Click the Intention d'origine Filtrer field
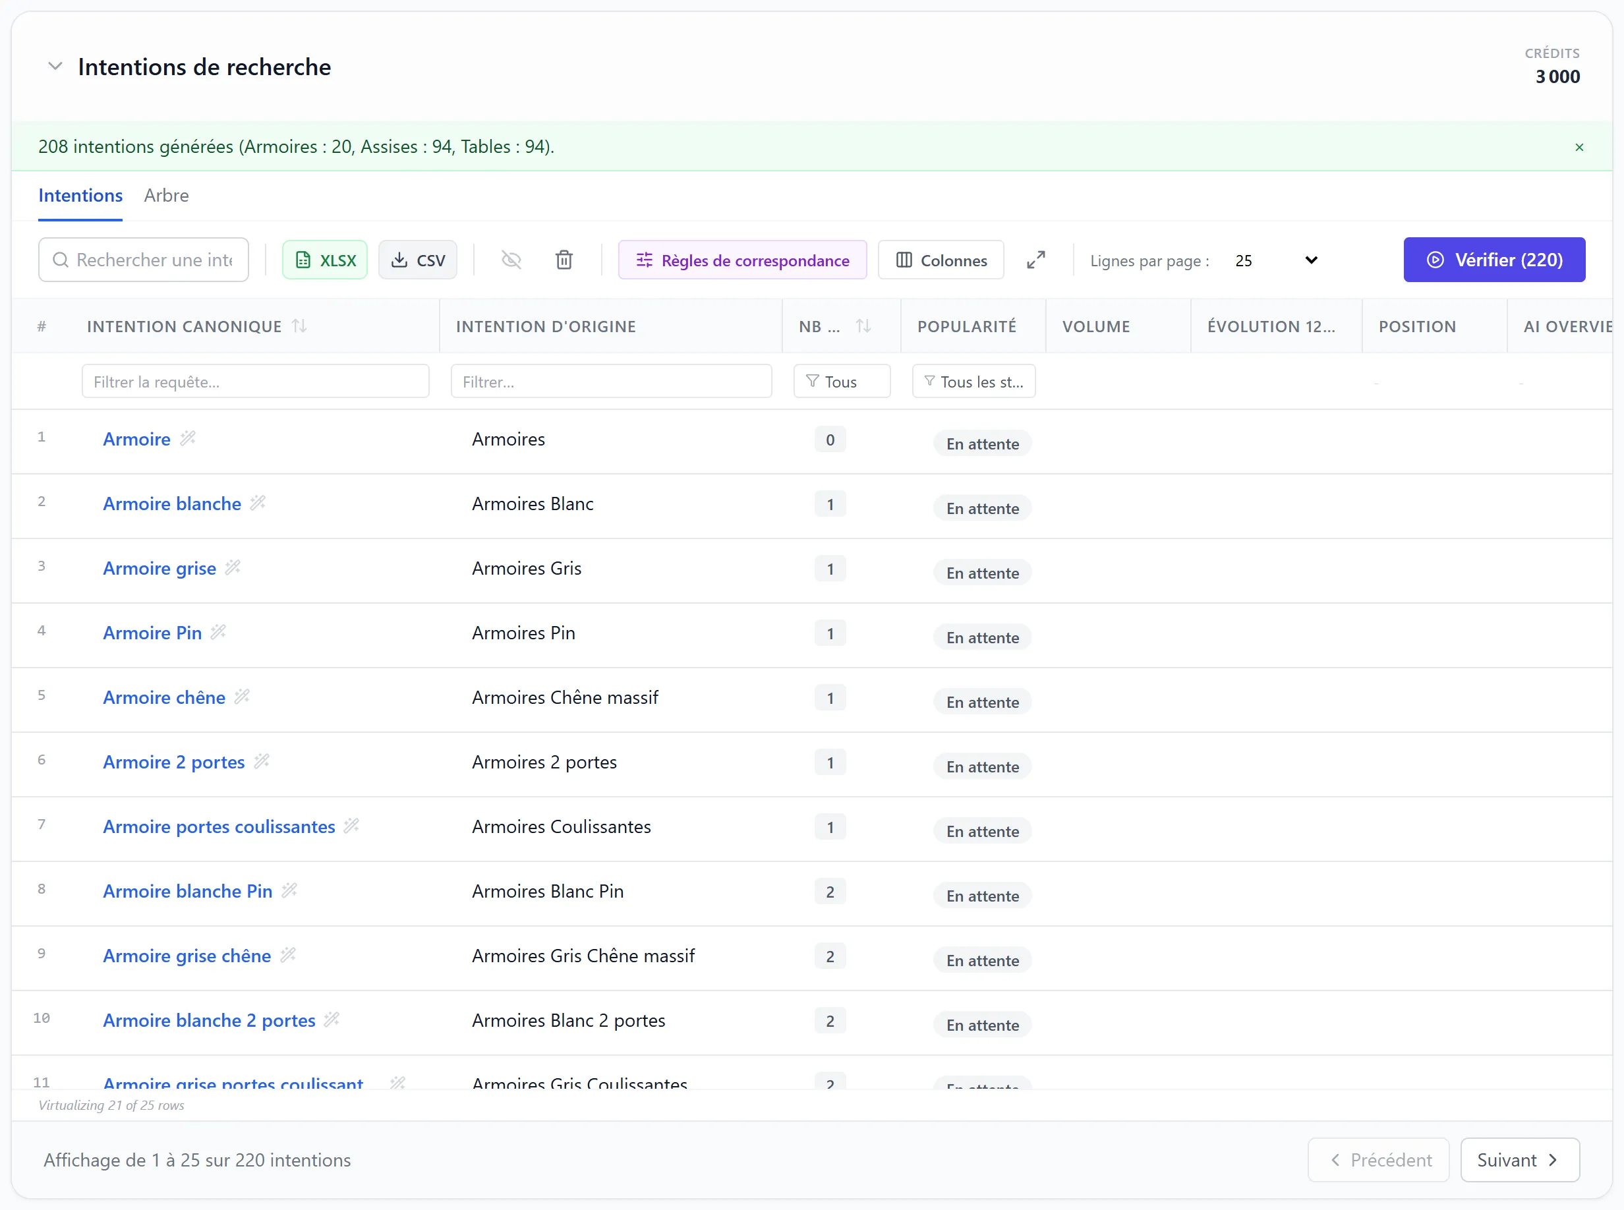Screen dimensions: 1624x1210 click(x=611, y=382)
